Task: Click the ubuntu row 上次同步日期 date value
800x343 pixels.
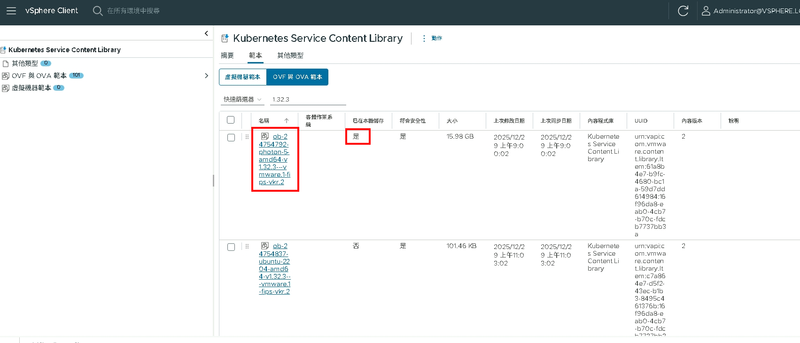Action: 556,255
